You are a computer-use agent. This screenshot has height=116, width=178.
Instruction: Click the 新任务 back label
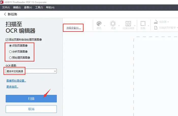(12, 14)
